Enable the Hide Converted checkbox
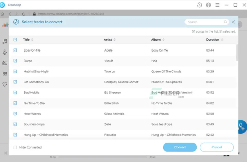 pos(15,147)
